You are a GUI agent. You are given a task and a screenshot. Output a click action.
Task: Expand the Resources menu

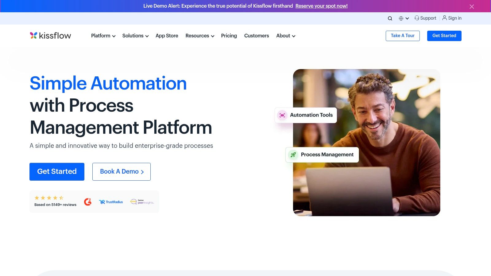tap(200, 36)
